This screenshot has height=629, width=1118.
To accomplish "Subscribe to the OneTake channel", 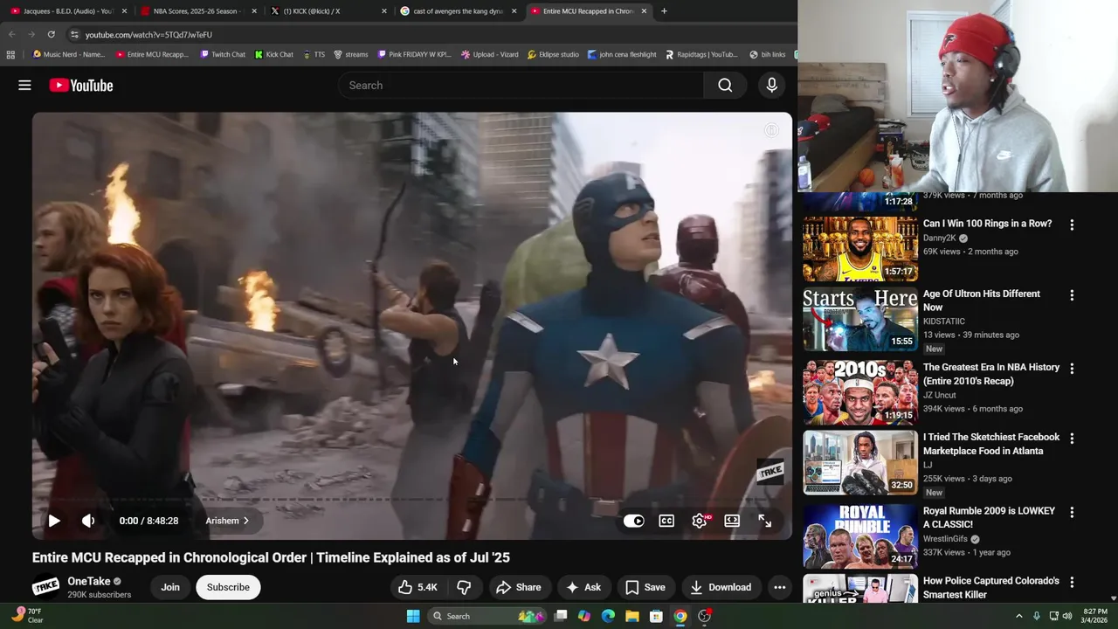I will tap(228, 587).
